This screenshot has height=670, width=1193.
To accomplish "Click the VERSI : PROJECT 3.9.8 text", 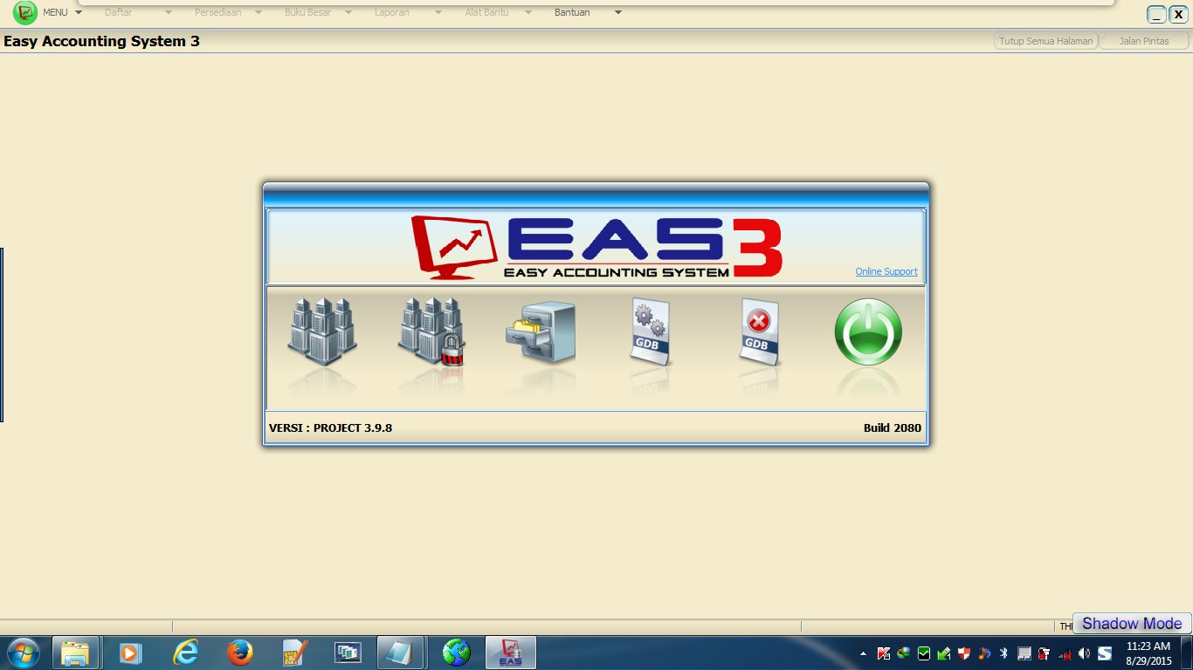I will tap(330, 427).
